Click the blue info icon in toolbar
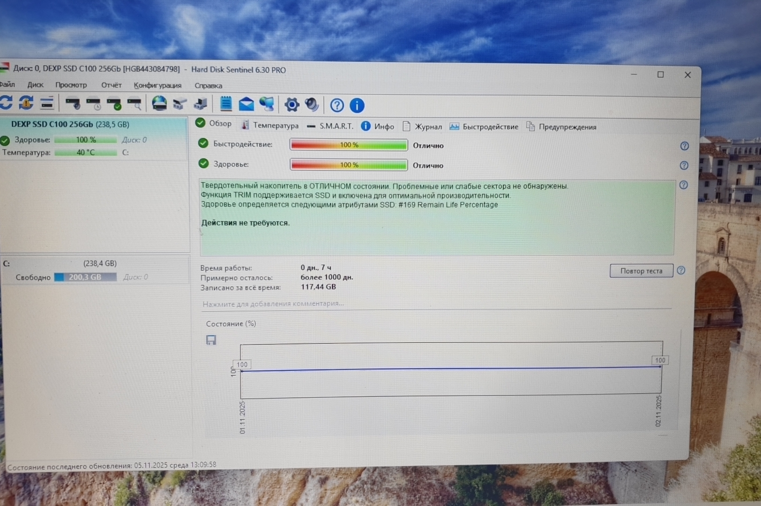Viewport: 761px width, 506px height. point(357,105)
